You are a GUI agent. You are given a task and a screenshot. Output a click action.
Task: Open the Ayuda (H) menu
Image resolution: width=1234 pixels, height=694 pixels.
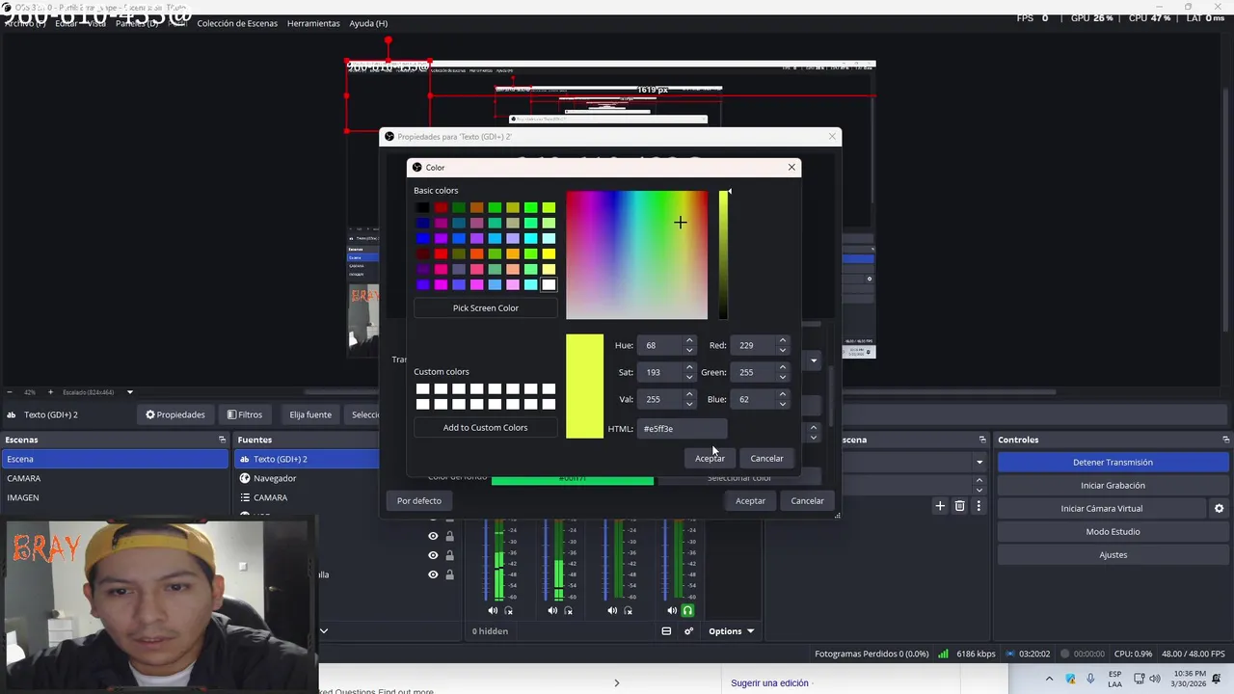tap(368, 23)
